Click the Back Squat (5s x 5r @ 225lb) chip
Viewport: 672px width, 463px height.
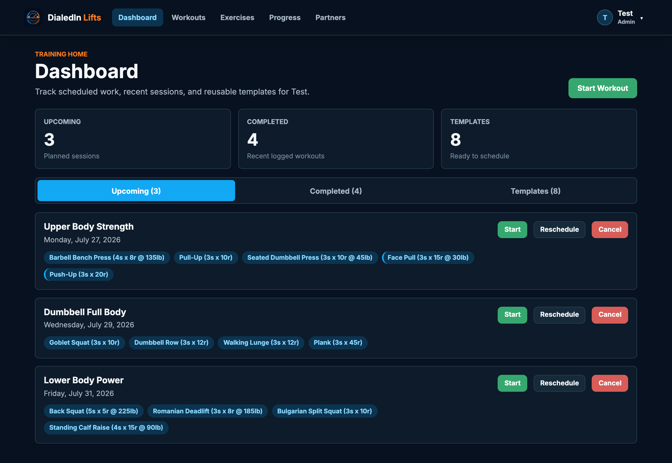(94, 411)
